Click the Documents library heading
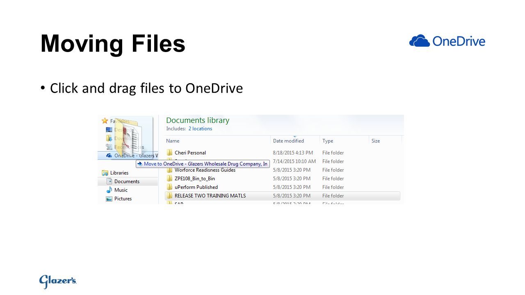Screen dimensions: 525x295 [x=198, y=120]
